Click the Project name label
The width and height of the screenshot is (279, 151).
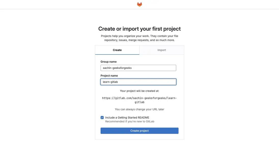click(x=109, y=76)
